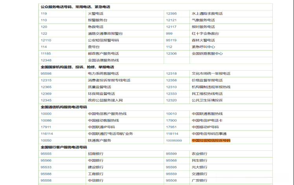Select 公安短信报警号码 text
Screen dimensions: 294x185
point(103,40)
